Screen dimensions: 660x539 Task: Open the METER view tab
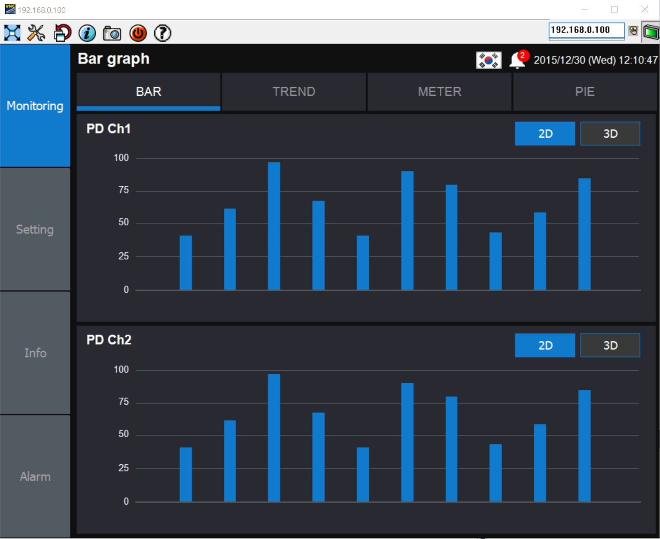439,91
